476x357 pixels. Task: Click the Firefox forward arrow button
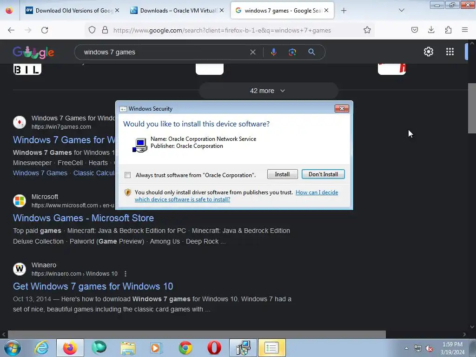tap(28, 30)
